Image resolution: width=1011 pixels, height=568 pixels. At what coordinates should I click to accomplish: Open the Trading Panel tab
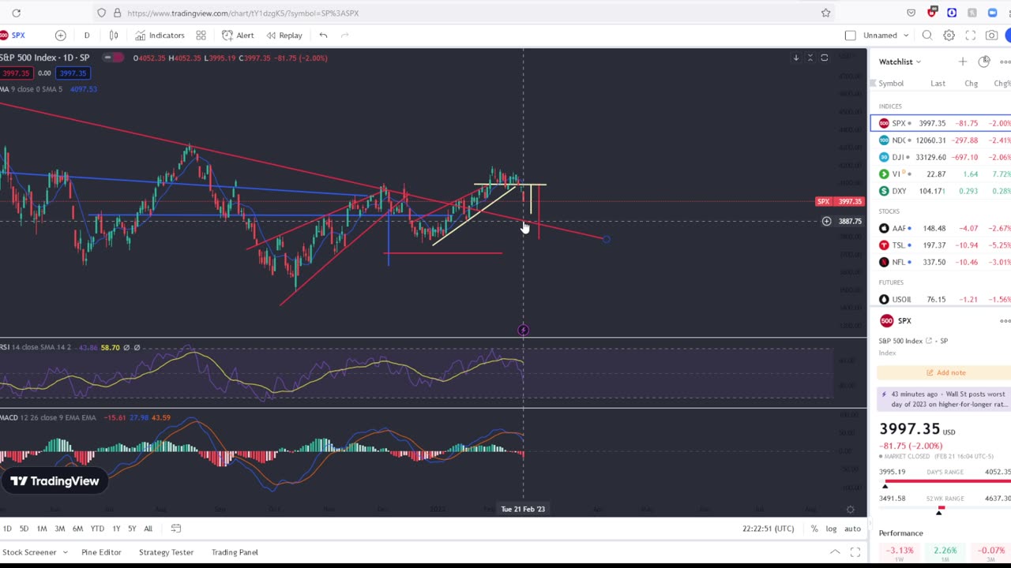tap(235, 552)
